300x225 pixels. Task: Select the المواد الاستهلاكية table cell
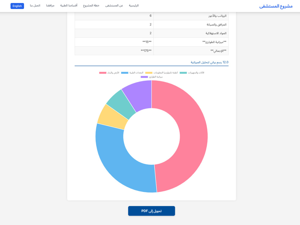point(191,33)
